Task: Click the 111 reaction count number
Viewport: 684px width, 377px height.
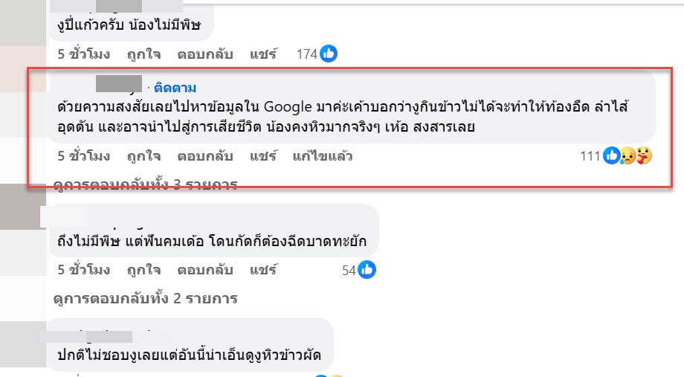Action: (590, 156)
